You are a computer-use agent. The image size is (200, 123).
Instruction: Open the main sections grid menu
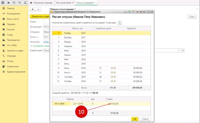(x=3, y=3)
